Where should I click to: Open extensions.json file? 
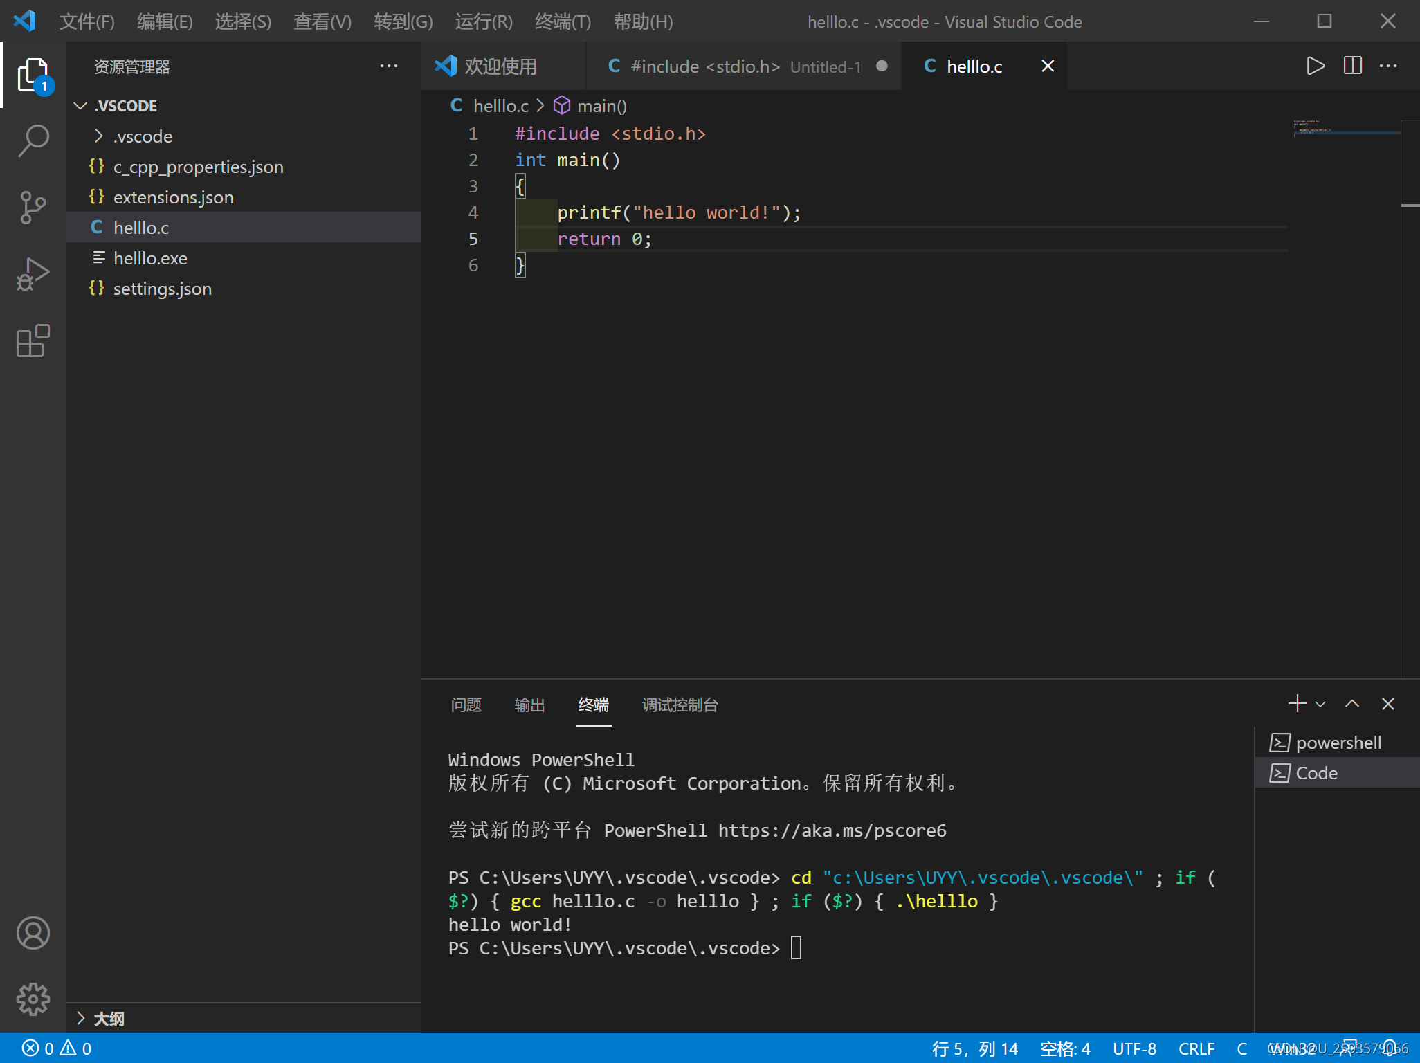(244, 197)
